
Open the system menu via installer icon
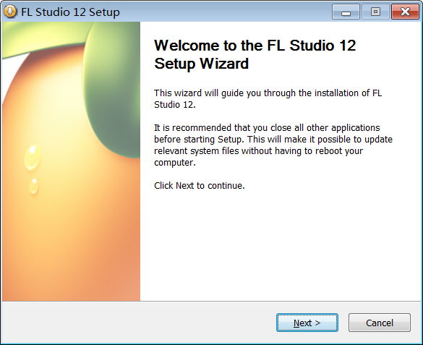(10, 12)
